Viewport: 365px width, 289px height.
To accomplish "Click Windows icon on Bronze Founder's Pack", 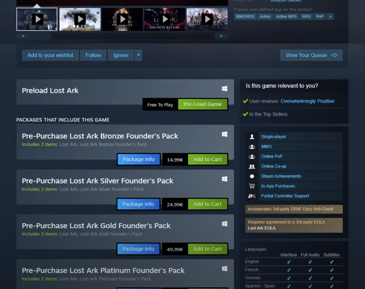I will [225, 134].
